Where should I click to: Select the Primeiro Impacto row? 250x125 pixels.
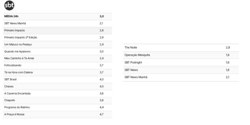[x=57, y=31]
